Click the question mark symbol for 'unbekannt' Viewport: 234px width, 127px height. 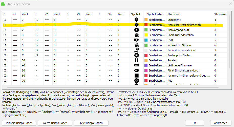pos(136,20)
